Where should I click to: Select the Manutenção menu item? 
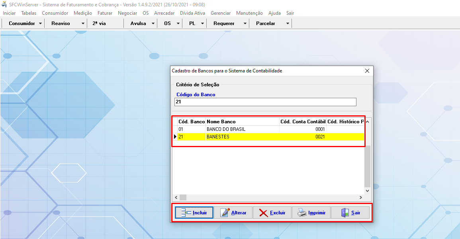pos(249,13)
